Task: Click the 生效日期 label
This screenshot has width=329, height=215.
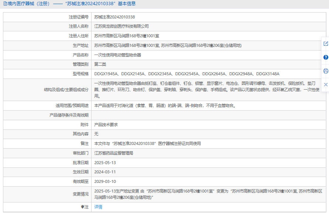Action: (x=80, y=172)
